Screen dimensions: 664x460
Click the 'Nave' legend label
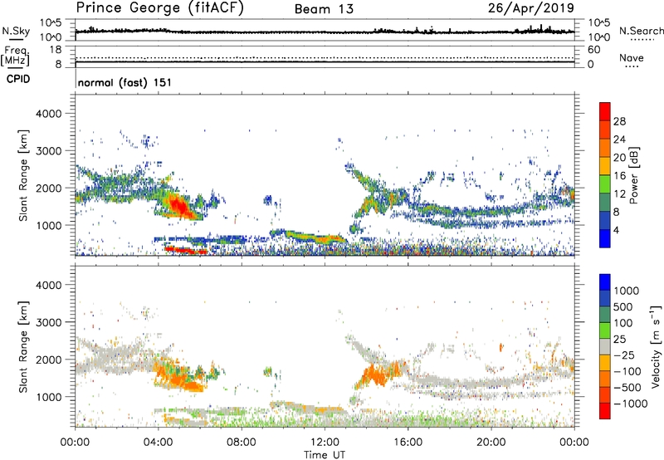632,58
